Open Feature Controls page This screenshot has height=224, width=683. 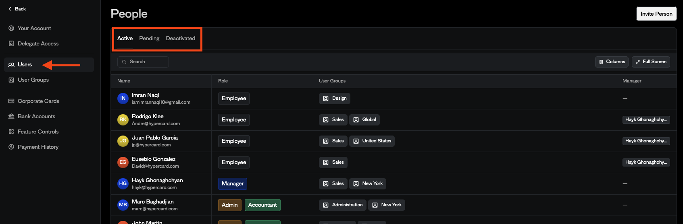click(x=49, y=132)
